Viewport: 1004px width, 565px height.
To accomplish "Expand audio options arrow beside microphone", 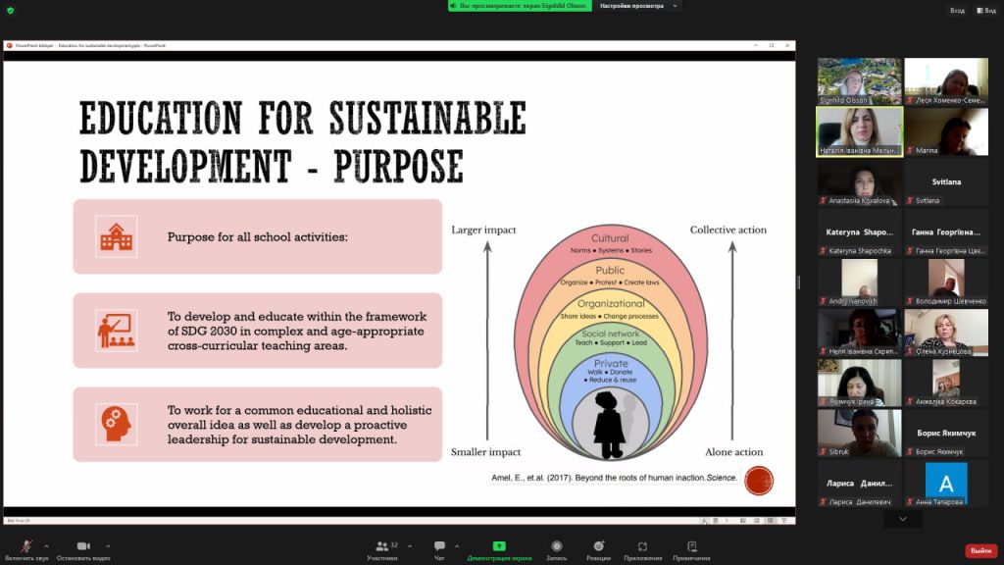I will click(46, 545).
